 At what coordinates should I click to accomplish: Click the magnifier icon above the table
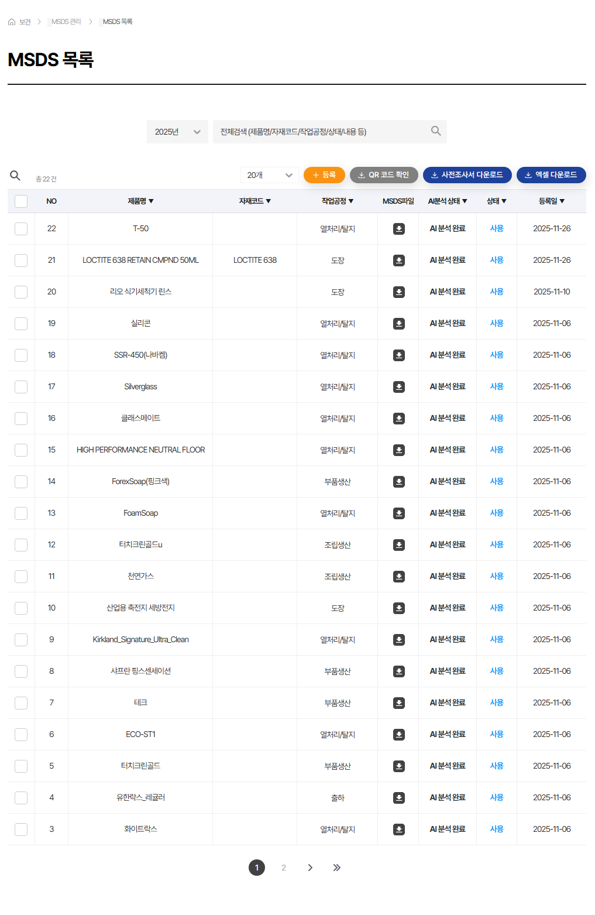pos(15,176)
